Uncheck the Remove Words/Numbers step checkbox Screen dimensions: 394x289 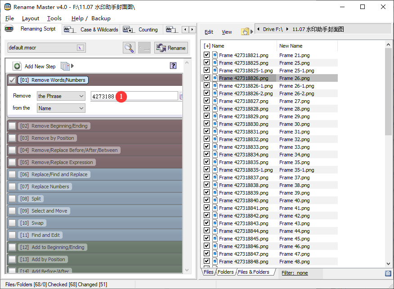coord(12,80)
